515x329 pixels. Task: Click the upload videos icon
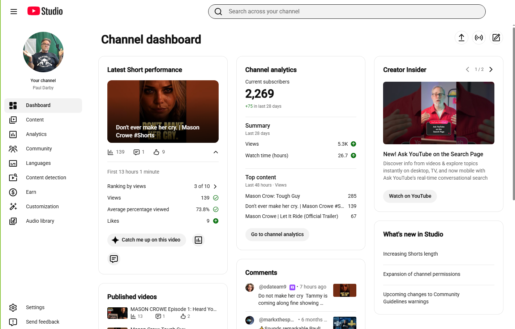(462, 38)
